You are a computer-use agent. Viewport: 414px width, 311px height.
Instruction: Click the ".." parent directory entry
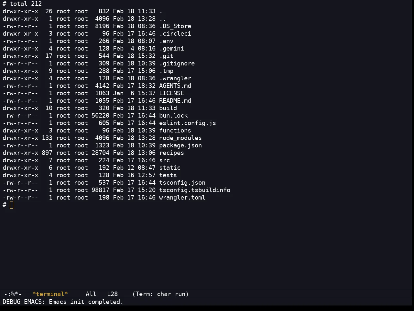click(163, 19)
